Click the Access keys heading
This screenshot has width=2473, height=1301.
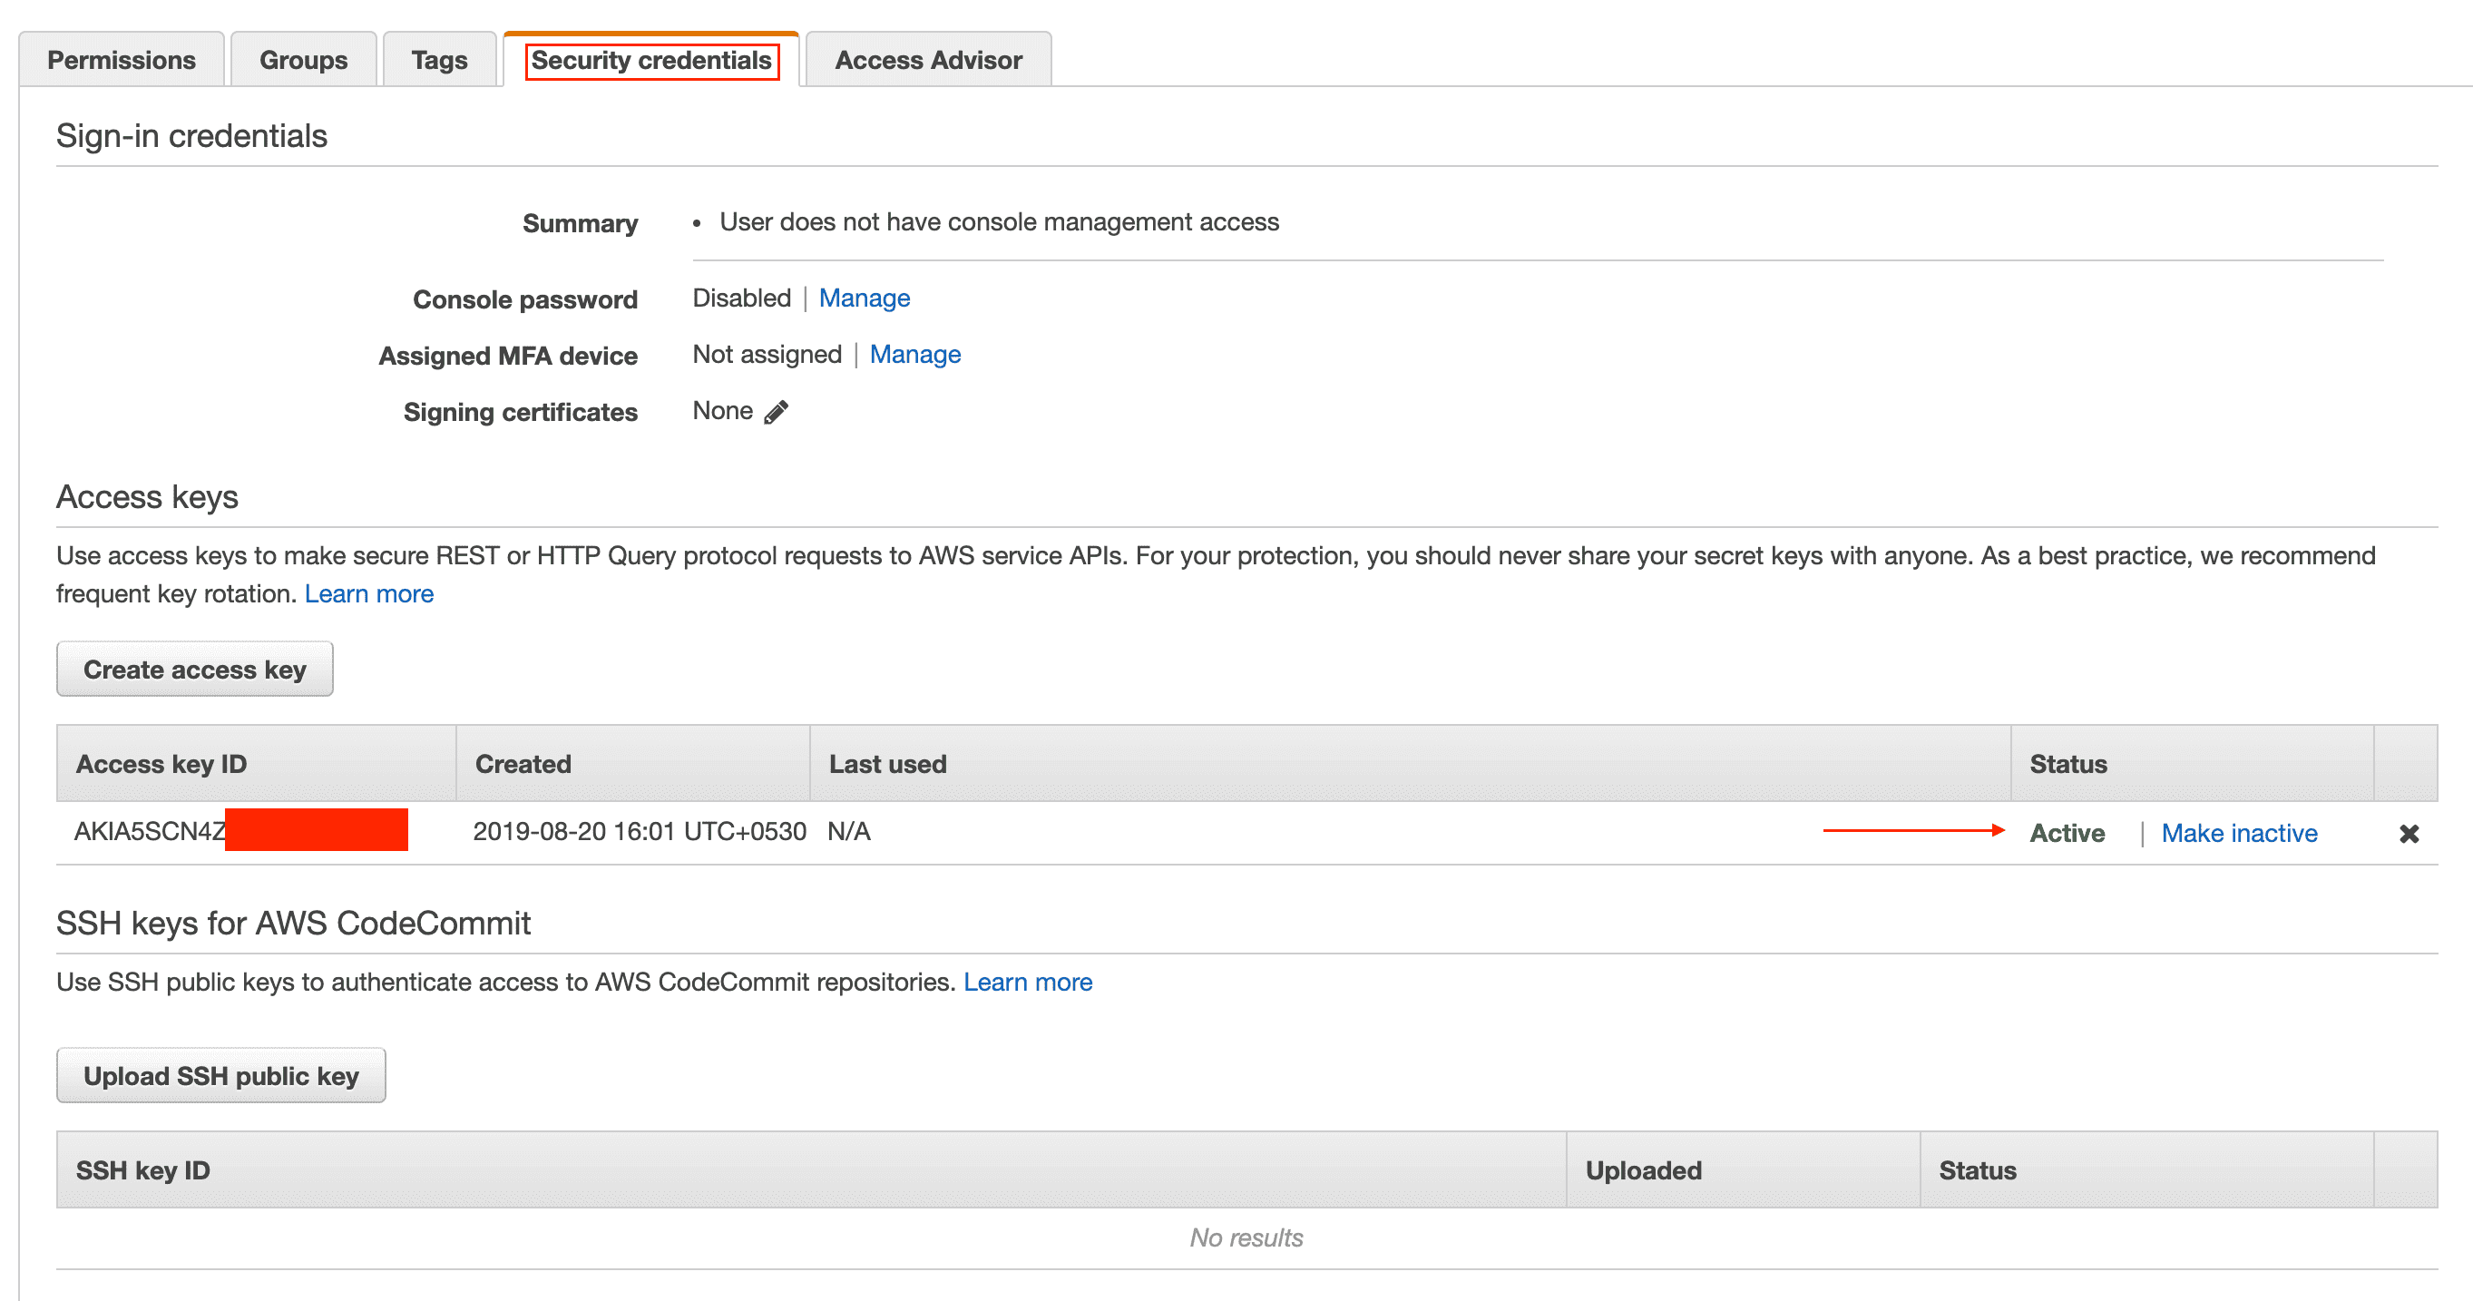pyautogui.click(x=147, y=496)
